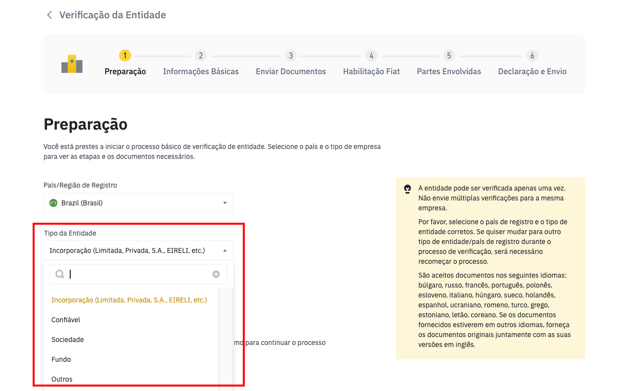
Task: Collapse the Tipo da Entidade dropdown
Action: [x=138, y=250]
